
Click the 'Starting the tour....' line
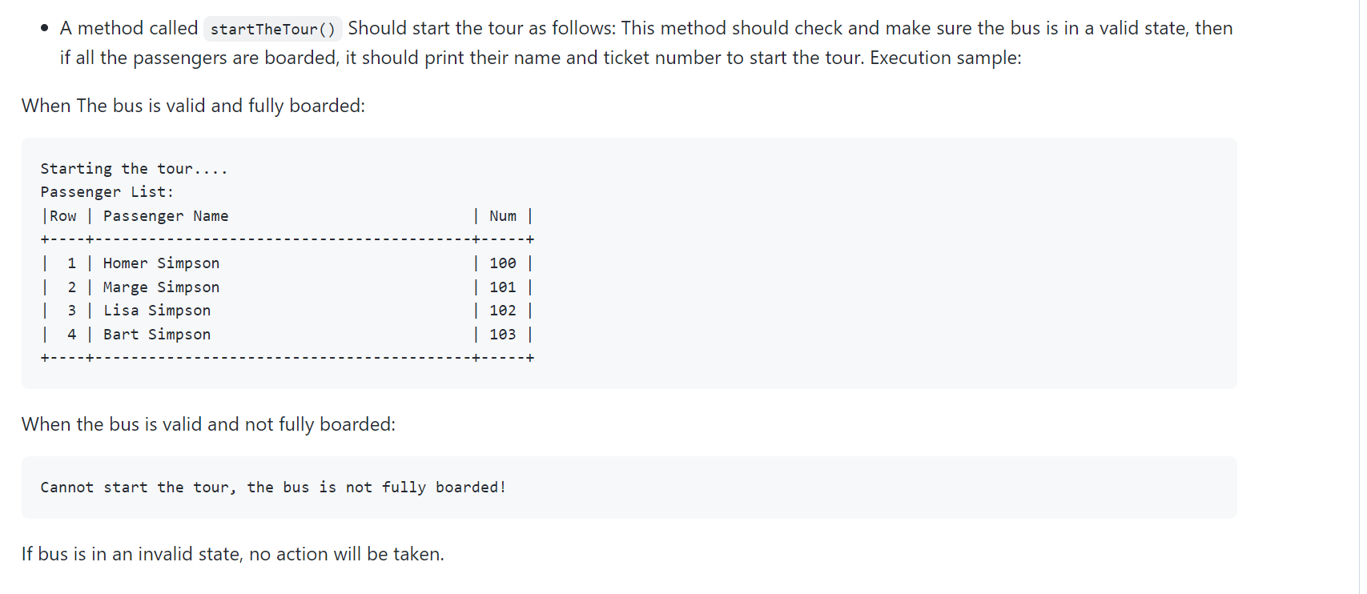[134, 169]
